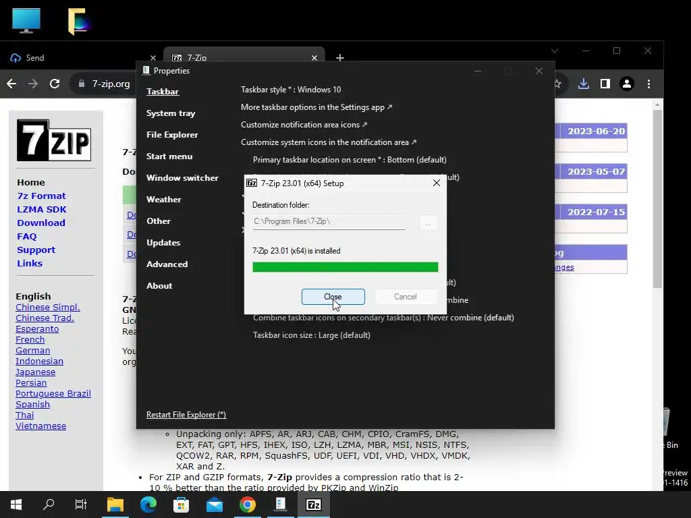Open taskbar Search magnifier
The width and height of the screenshot is (691, 518).
pos(49,505)
